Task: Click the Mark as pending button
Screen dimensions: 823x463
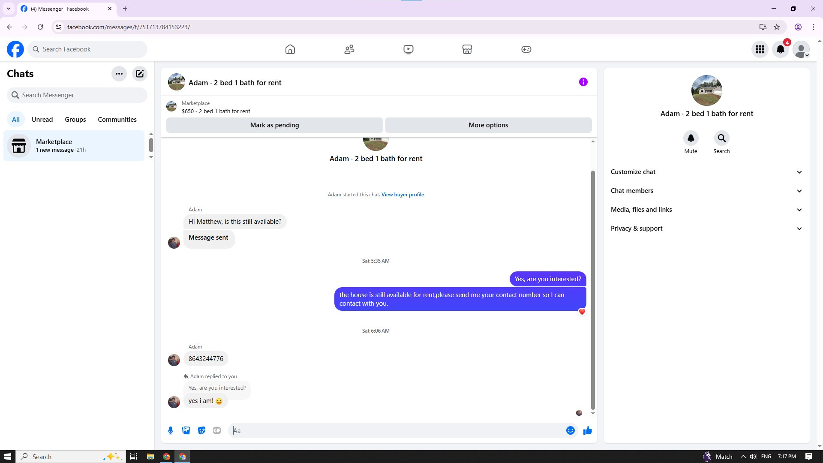Action: [x=274, y=125]
